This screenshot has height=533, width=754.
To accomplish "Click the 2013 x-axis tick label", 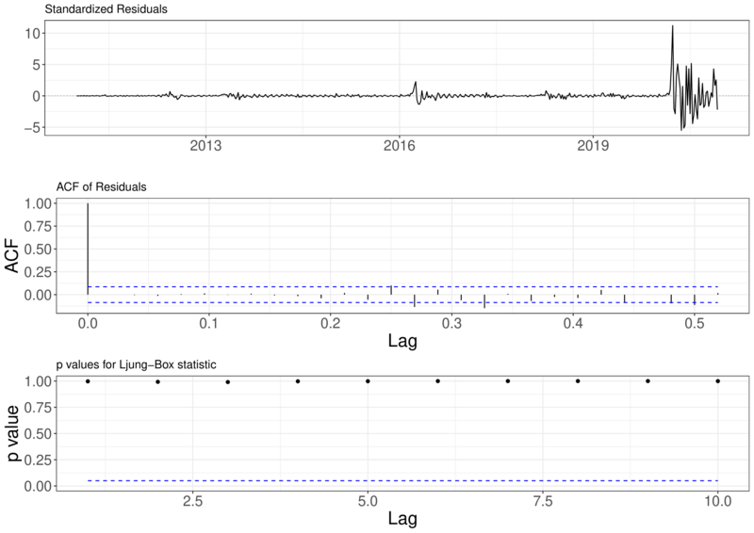I will click(x=205, y=145).
